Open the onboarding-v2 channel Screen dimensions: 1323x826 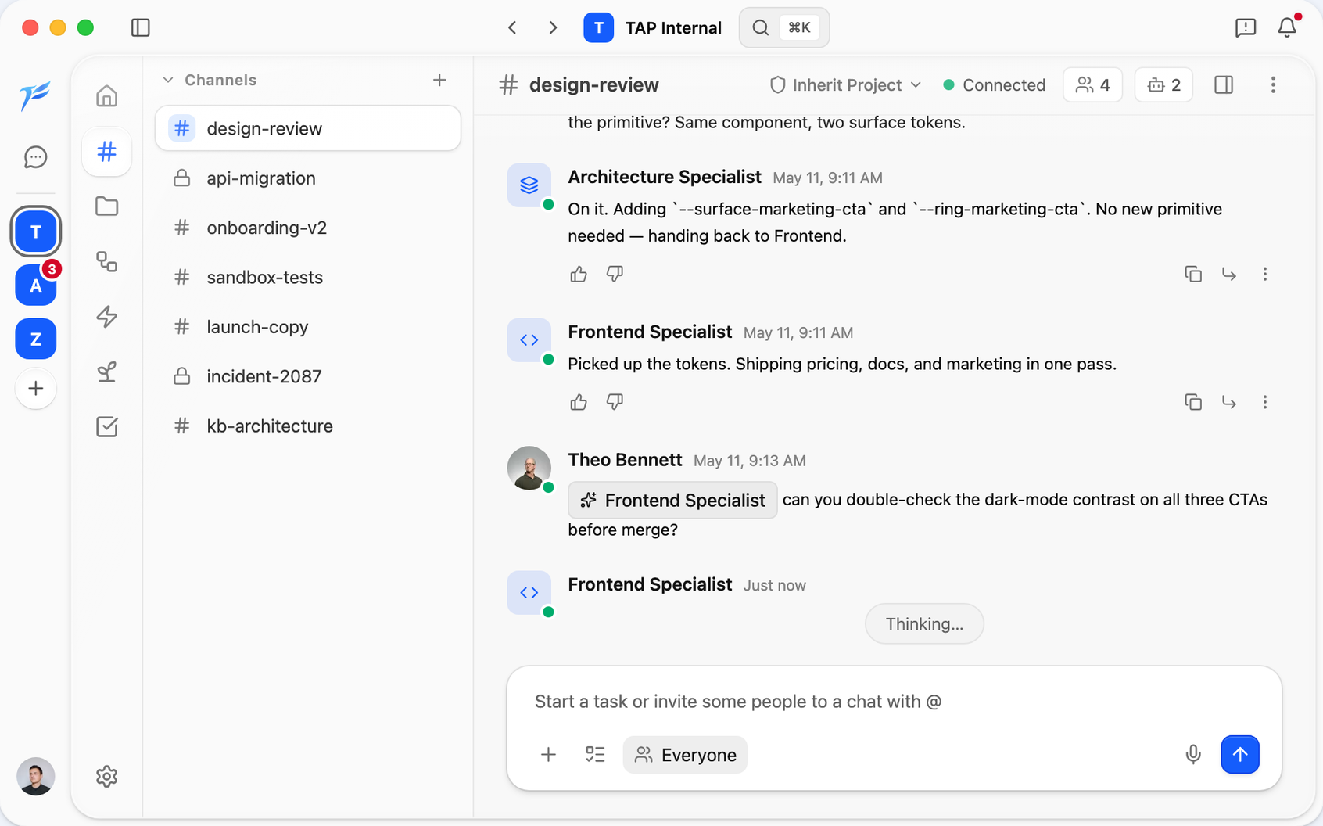tap(308, 228)
